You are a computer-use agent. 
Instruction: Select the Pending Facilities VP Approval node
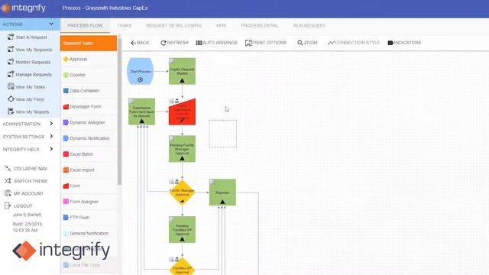182,229
